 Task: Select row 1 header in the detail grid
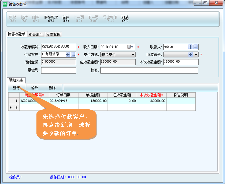[x=14, y=101]
